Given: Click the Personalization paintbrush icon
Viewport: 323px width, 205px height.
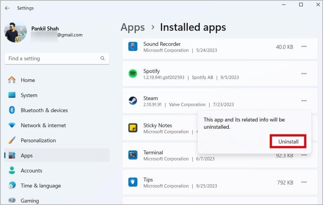Looking at the screenshot, I should (x=12, y=140).
